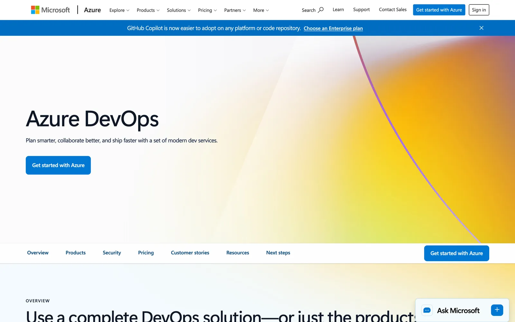Image resolution: width=515 pixels, height=322 pixels.
Task: Click the "Plan smarter, collaborate better" tagline
Action: click(122, 140)
